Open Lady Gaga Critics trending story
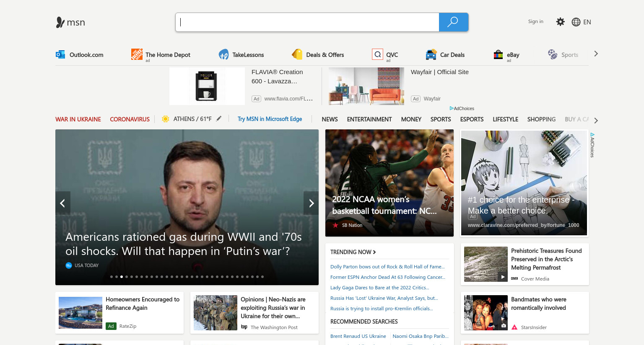 [x=380, y=288]
